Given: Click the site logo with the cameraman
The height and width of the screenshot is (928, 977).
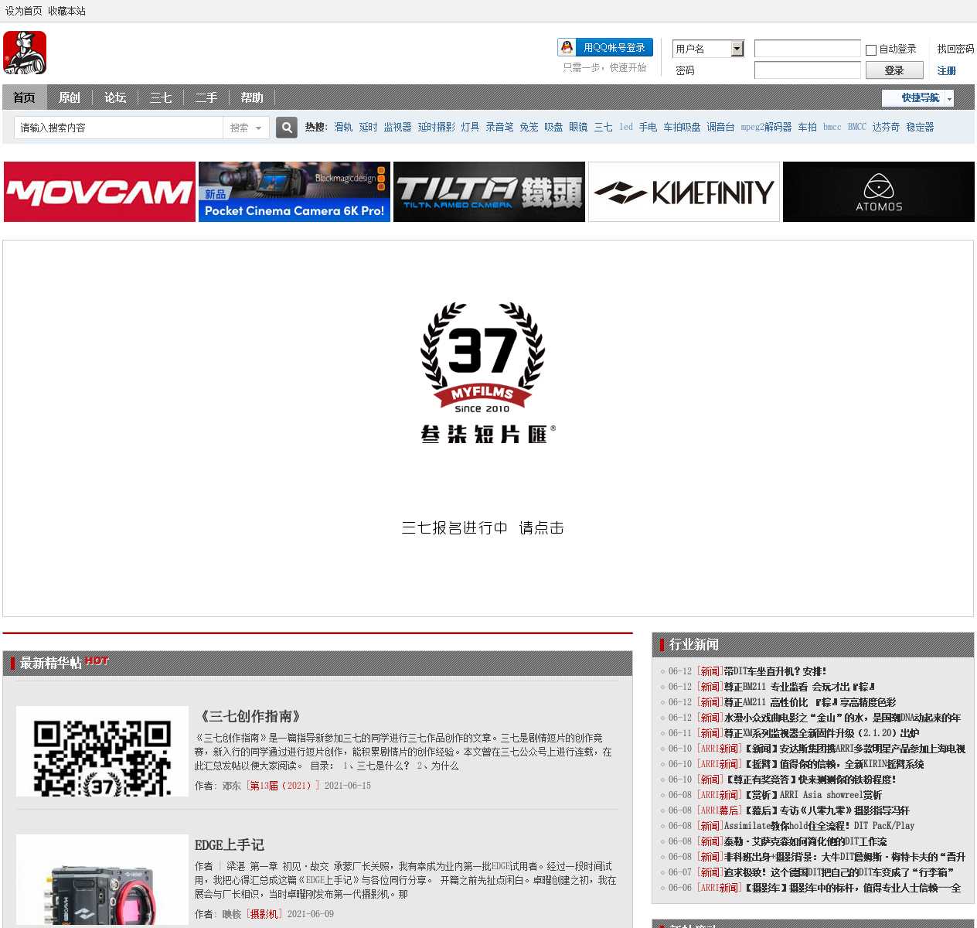Looking at the screenshot, I should coord(25,53).
